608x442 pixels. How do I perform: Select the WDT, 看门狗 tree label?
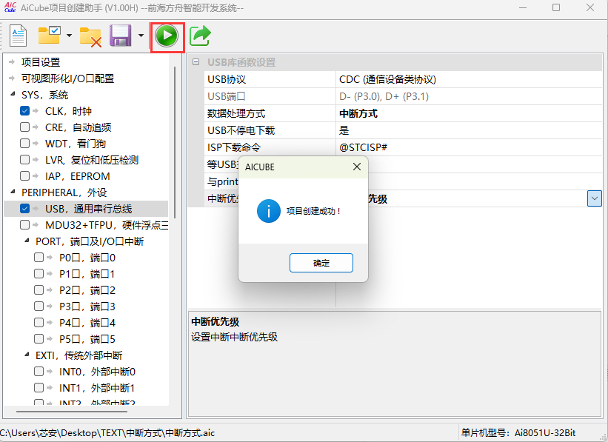click(76, 144)
